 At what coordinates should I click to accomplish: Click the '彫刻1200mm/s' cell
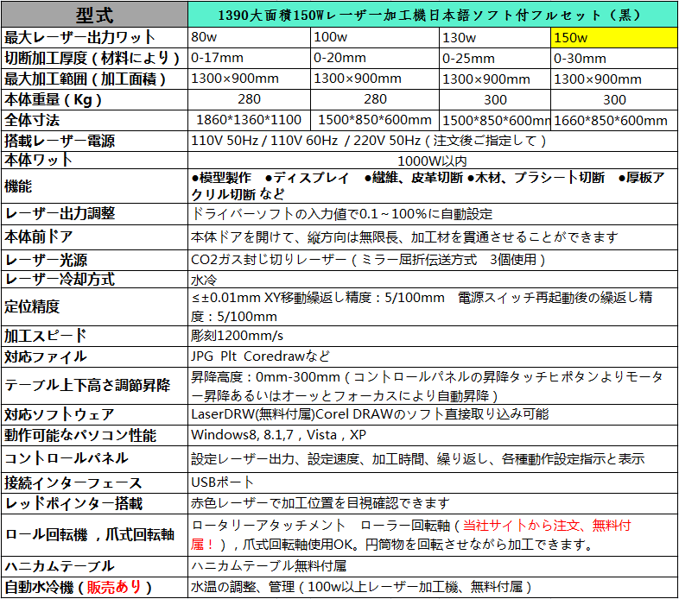click(x=432, y=336)
